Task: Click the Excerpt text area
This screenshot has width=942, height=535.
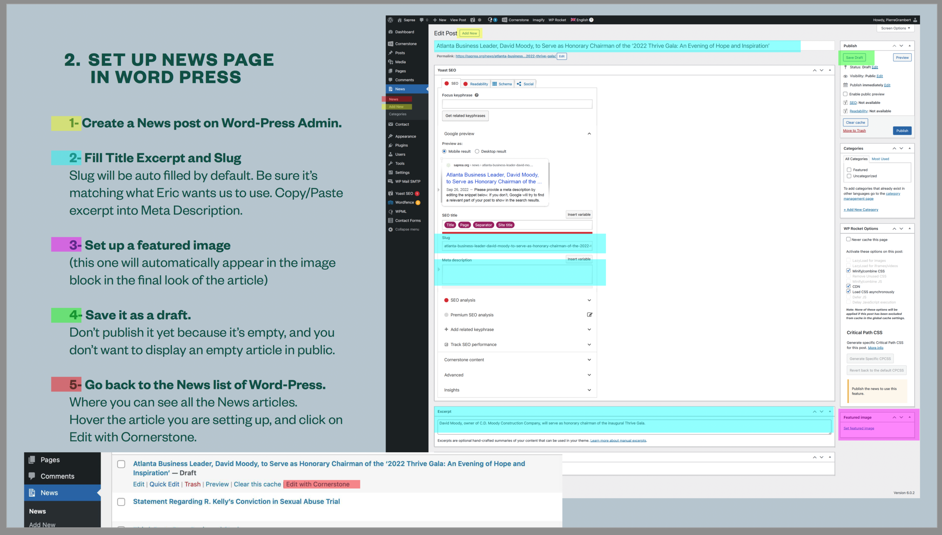Action: tap(634, 426)
